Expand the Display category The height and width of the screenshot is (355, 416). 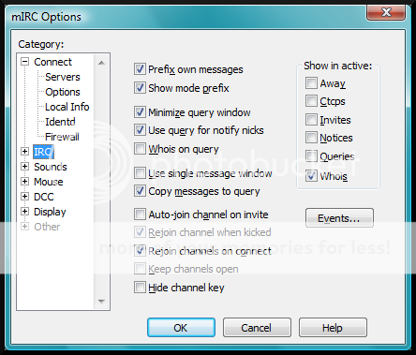pyautogui.click(x=24, y=212)
